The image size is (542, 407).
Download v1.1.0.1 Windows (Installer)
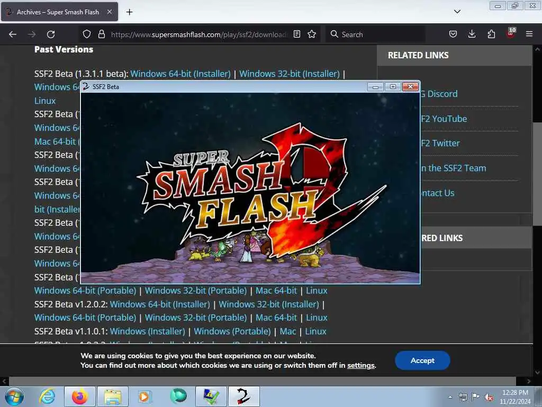[x=148, y=331]
